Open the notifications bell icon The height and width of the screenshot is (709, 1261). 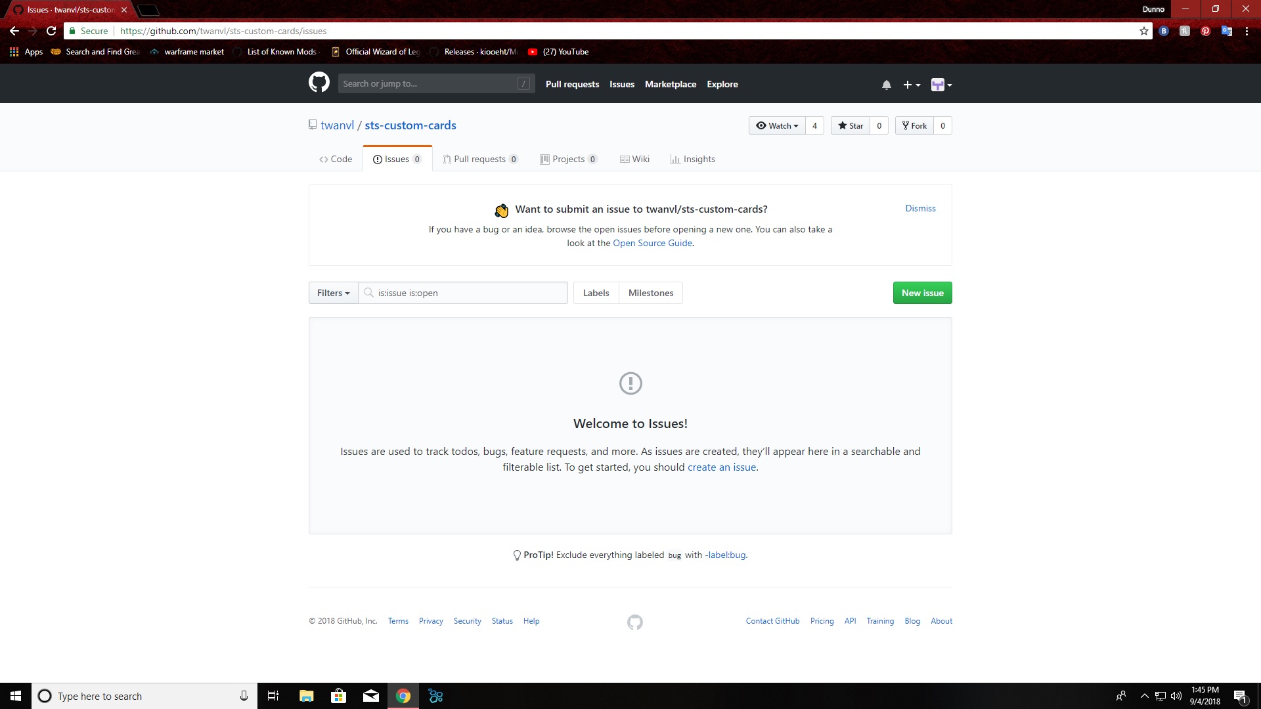886,84
